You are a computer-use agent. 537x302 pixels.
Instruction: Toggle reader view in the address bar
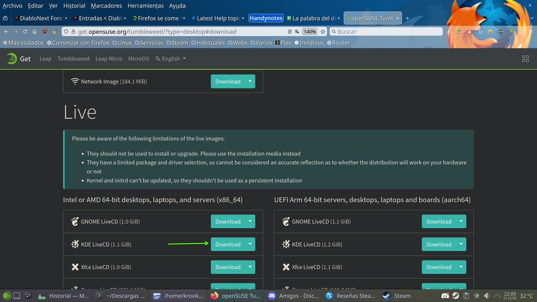[290, 32]
